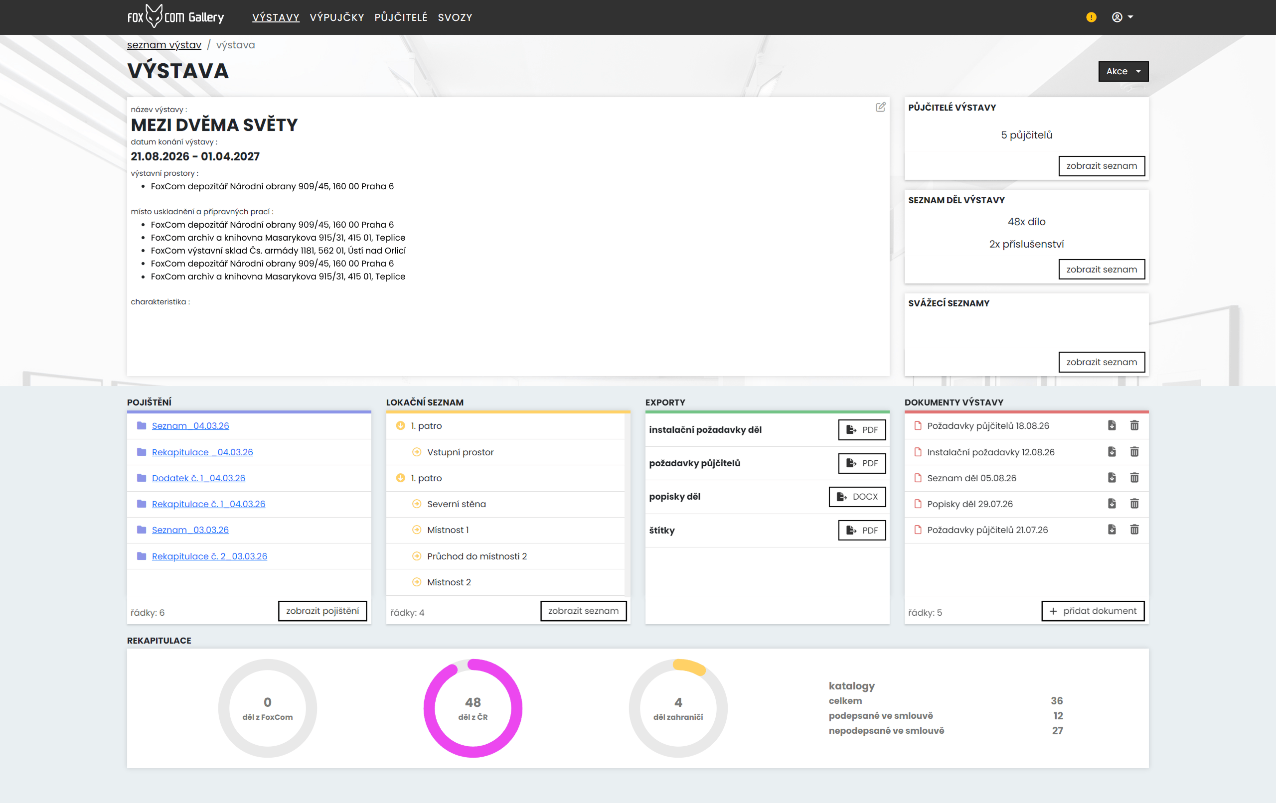Select the Severní stěna location item
The width and height of the screenshot is (1276, 803).
[456, 504]
